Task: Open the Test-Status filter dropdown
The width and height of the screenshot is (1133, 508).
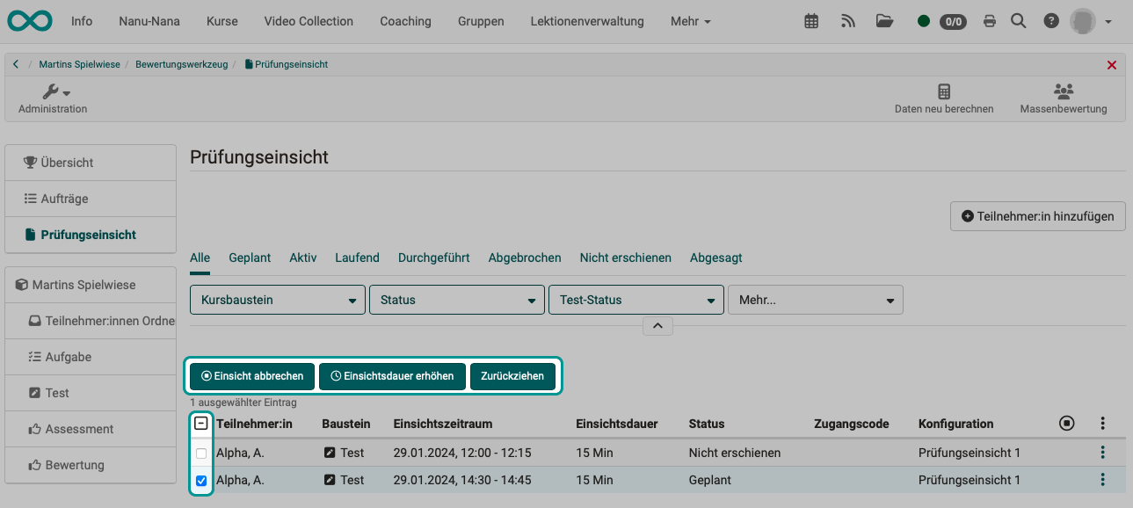Action: coord(635,300)
